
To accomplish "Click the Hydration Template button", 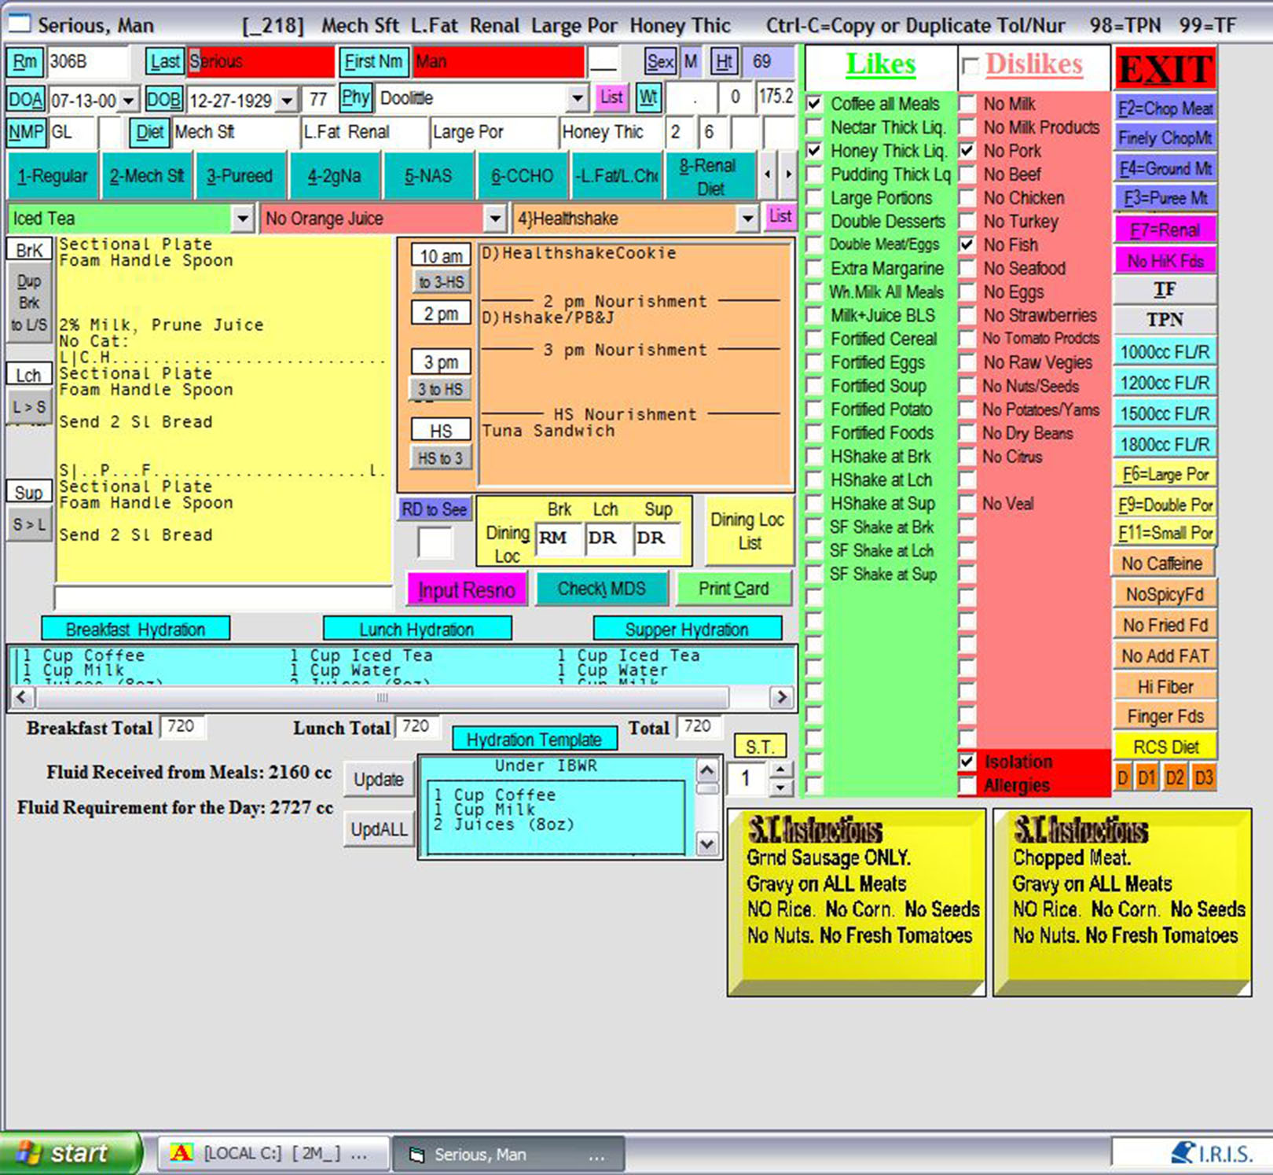I will [x=534, y=739].
